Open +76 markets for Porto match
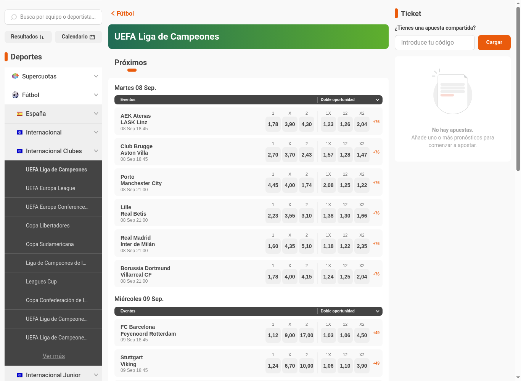Image resolution: width=521 pixels, height=381 pixels. pos(376,182)
